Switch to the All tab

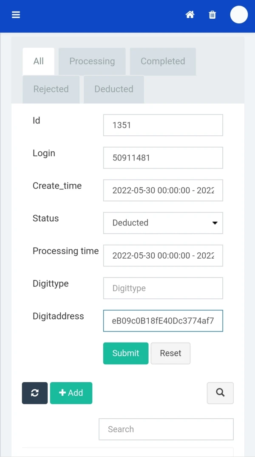[x=38, y=61]
